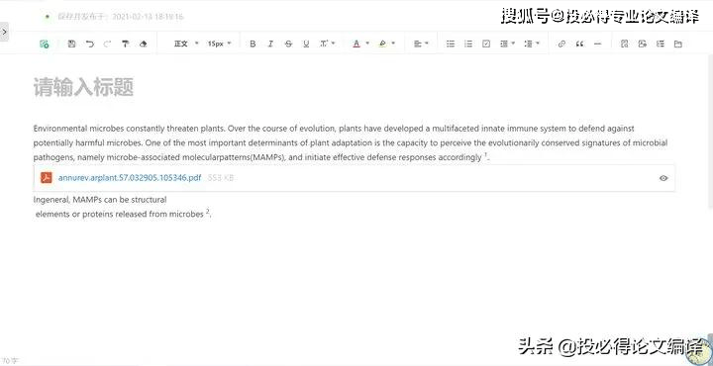713x366 pixels.
Task: Click the line 'Ingeneral, MAMPs can be structural'
Action: (x=100, y=200)
